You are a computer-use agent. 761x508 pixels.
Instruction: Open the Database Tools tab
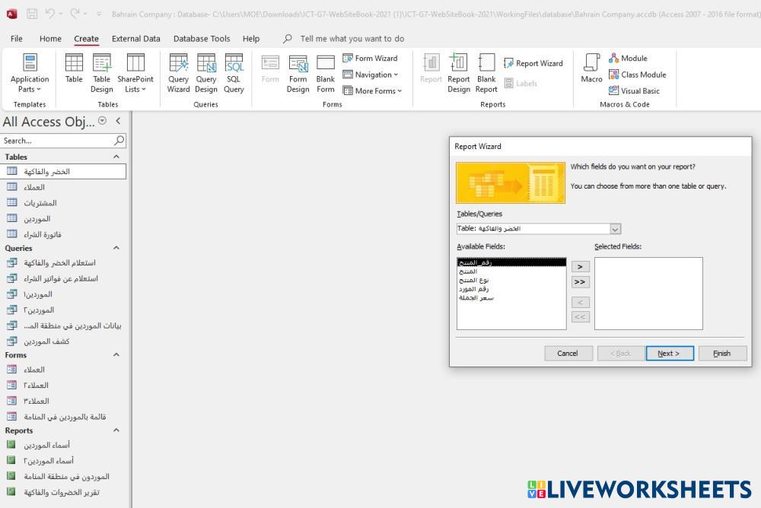click(201, 39)
